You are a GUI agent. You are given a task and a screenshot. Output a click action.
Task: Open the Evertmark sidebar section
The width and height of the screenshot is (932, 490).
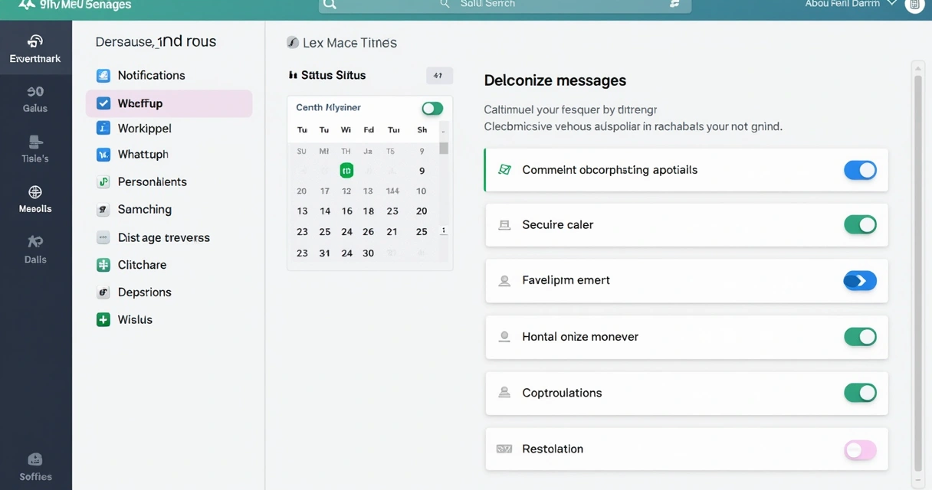[x=35, y=48]
